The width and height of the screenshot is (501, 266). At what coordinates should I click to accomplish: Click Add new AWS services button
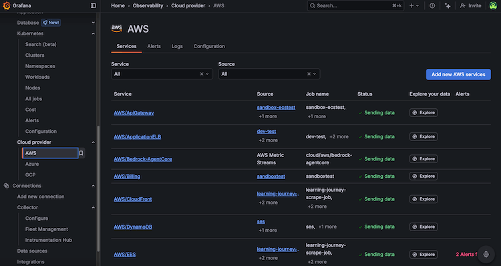[458, 74]
